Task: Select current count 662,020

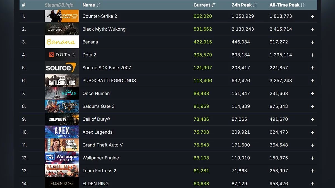Action: click(x=203, y=16)
